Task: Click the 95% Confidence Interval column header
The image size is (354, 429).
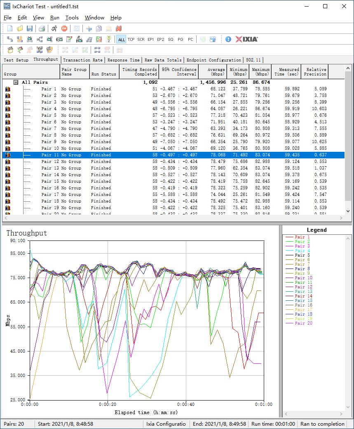Action: (x=178, y=72)
